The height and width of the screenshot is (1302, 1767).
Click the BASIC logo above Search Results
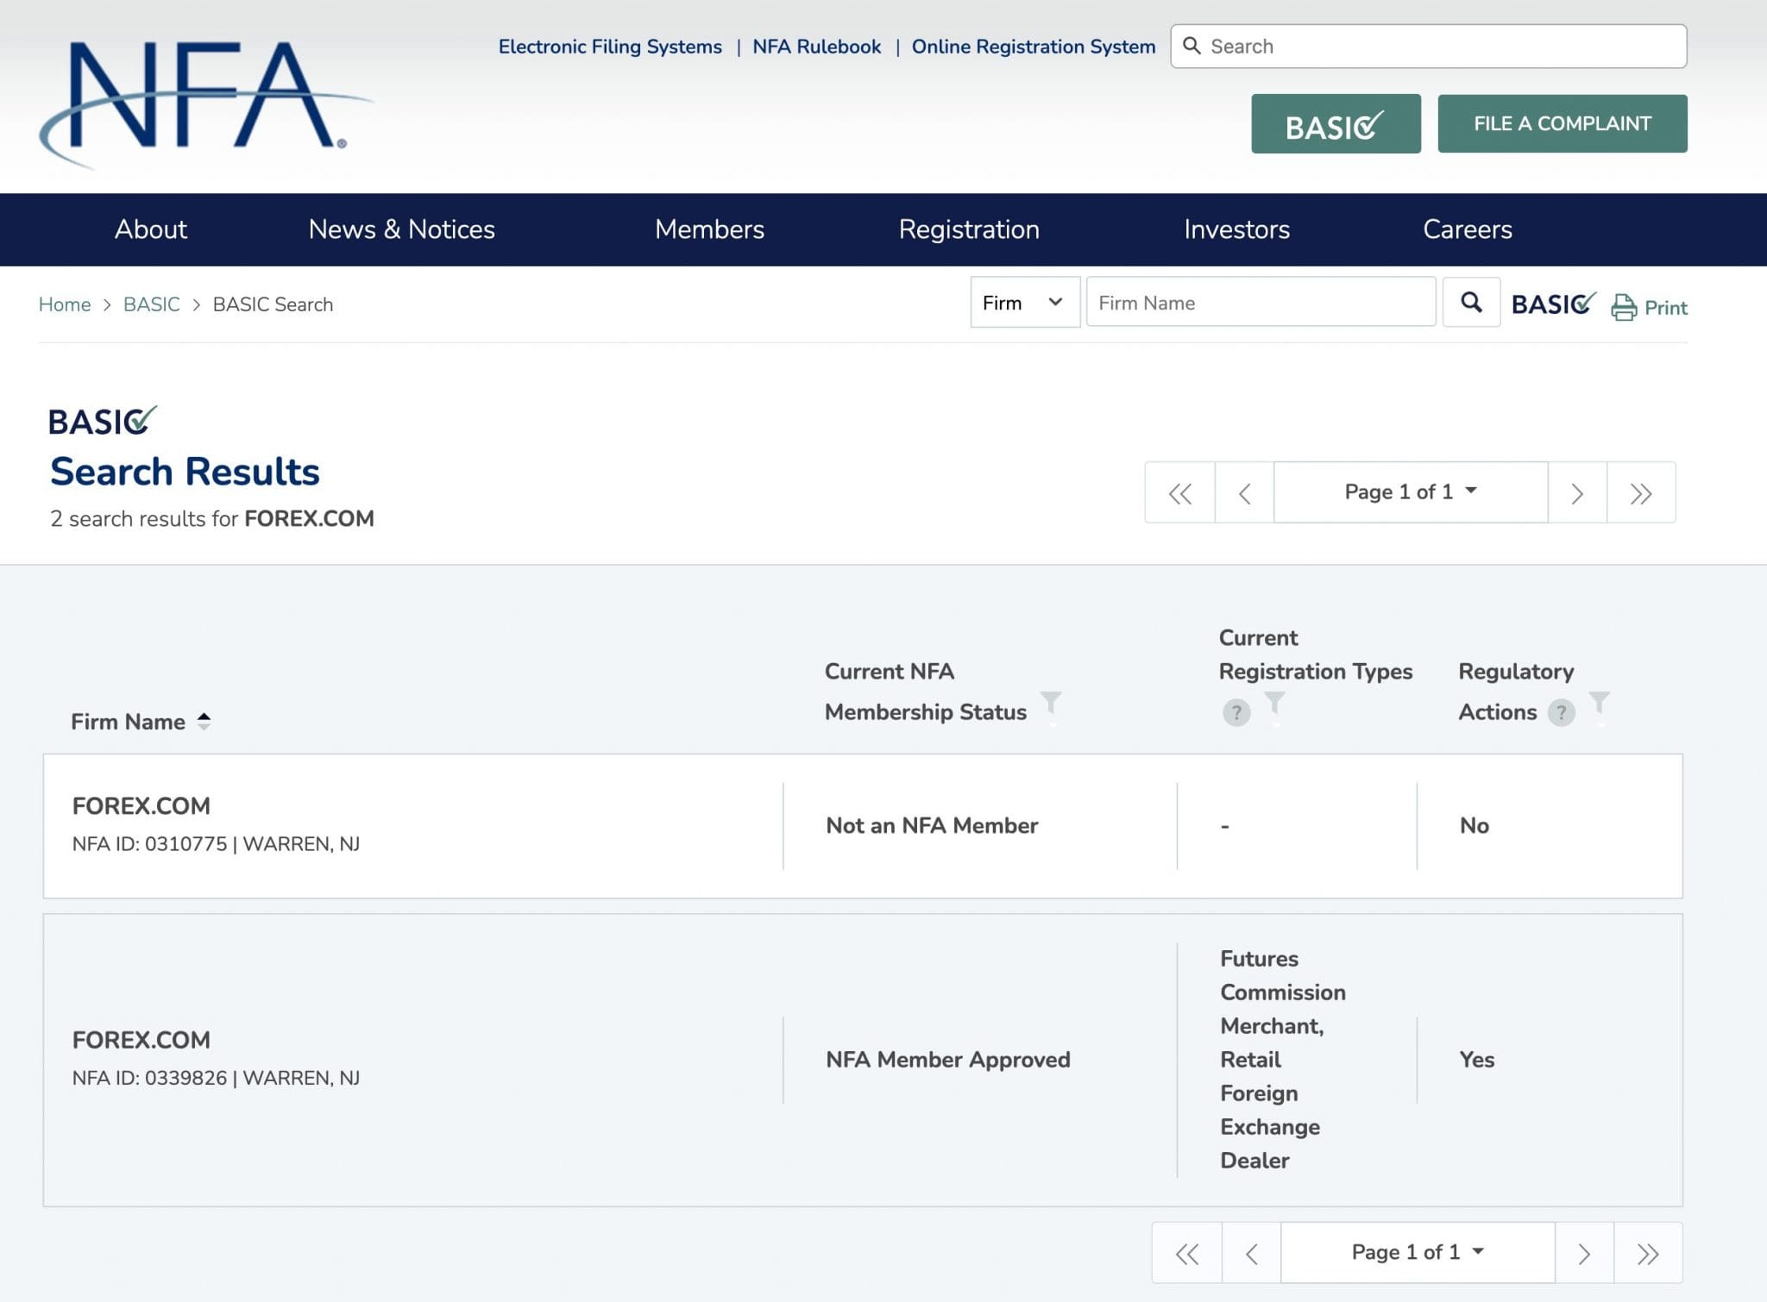click(103, 421)
